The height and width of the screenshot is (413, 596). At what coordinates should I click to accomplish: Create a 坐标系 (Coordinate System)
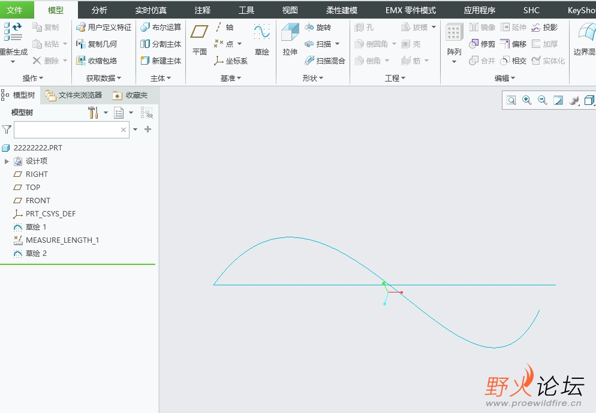[x=230, y=61]
